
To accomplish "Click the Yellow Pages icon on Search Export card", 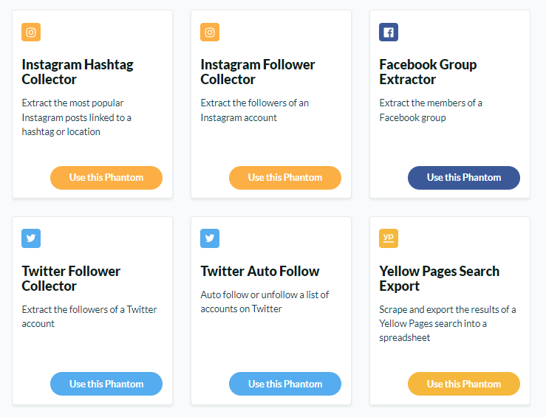I will (x=389, y=238).
